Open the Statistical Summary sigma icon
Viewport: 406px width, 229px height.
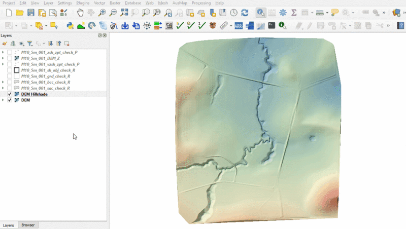[x=293, y=13]
